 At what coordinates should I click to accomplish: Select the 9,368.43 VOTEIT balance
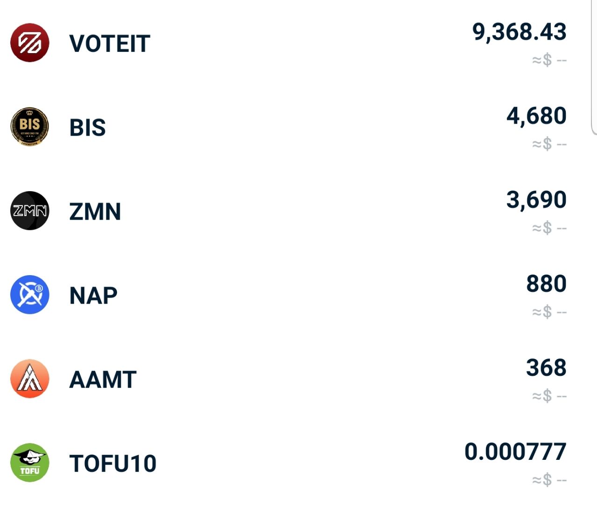520,32
